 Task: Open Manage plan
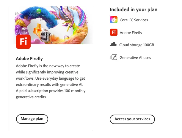[32, 119]
